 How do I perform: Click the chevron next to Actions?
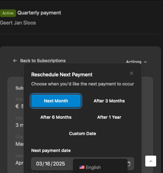click(145, 62)
